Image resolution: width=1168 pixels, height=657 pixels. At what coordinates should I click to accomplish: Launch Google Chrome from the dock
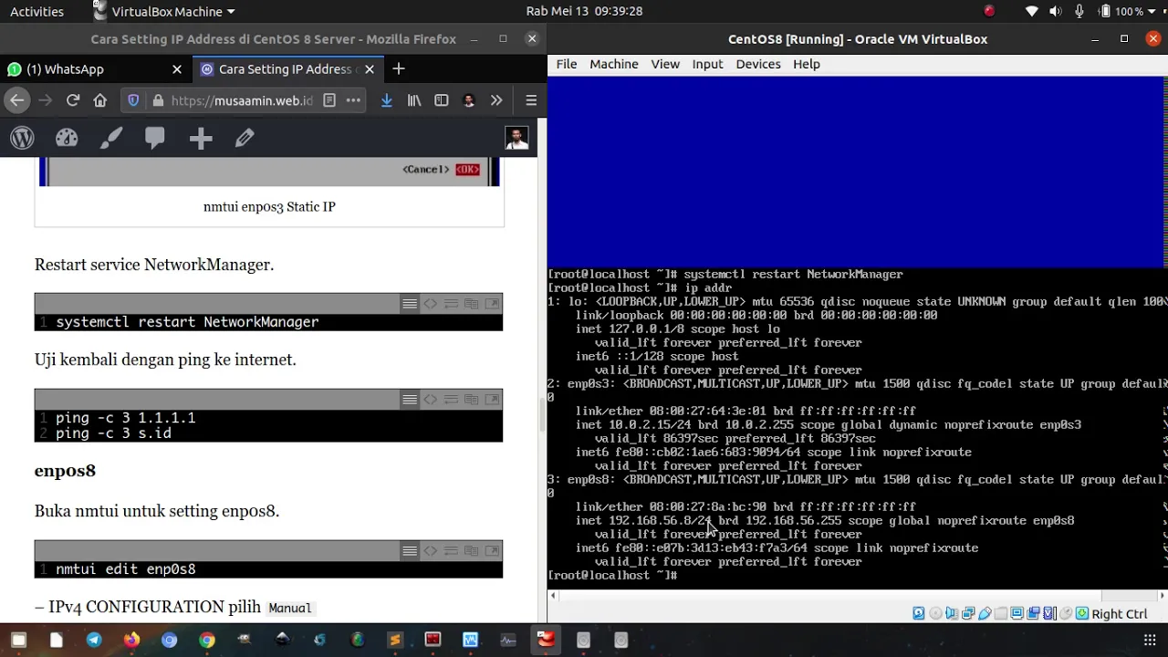click(x=207, y=640)
